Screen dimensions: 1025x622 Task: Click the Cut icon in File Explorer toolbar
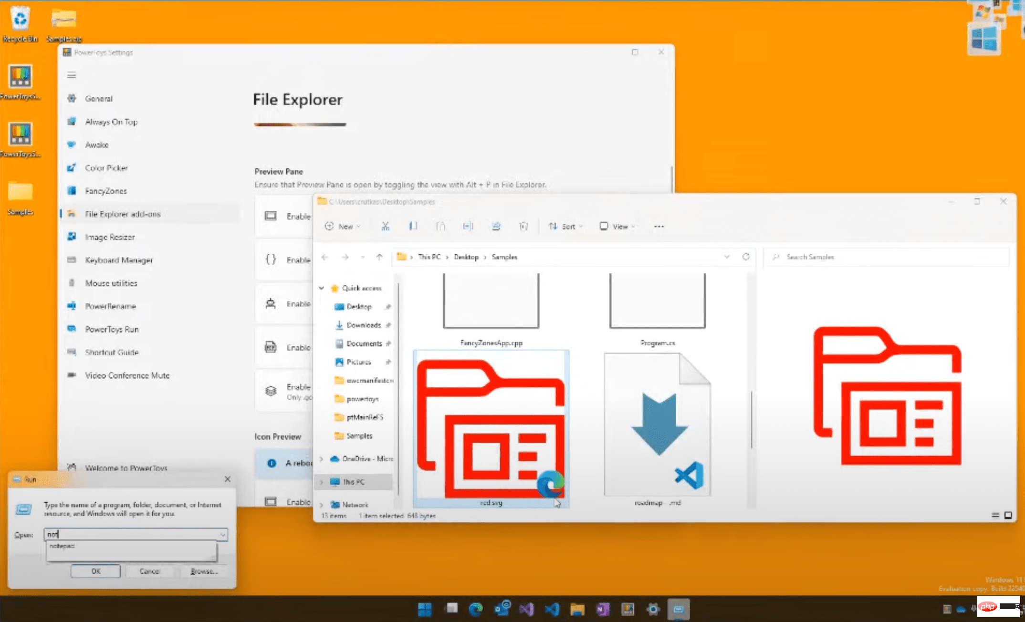click(x=386, y=226)
